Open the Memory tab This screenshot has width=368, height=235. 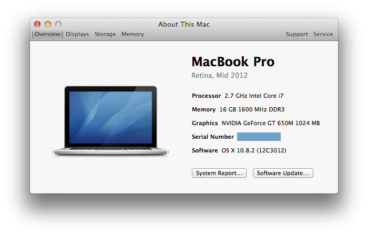(132, 34)
